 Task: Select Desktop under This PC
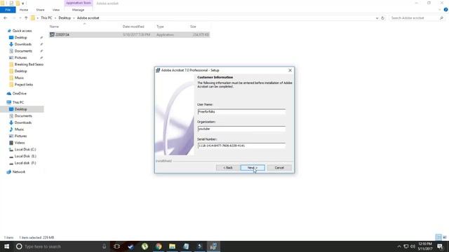[x=20, y=109]
